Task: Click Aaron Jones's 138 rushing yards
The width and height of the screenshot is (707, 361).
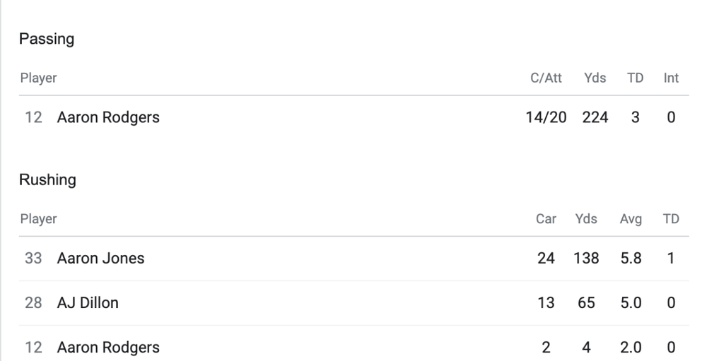Action: click(586, 259)
